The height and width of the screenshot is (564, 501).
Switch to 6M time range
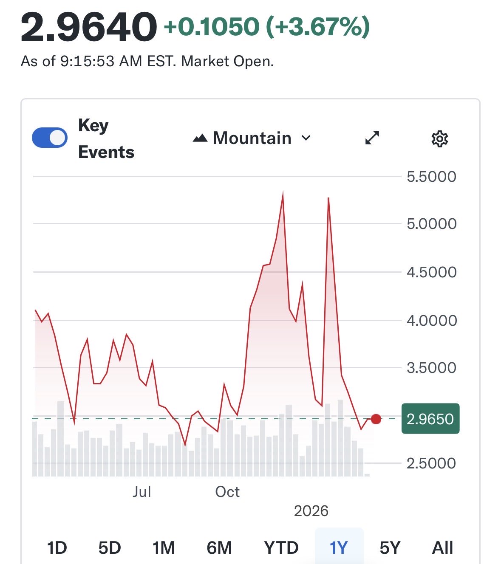219,548
